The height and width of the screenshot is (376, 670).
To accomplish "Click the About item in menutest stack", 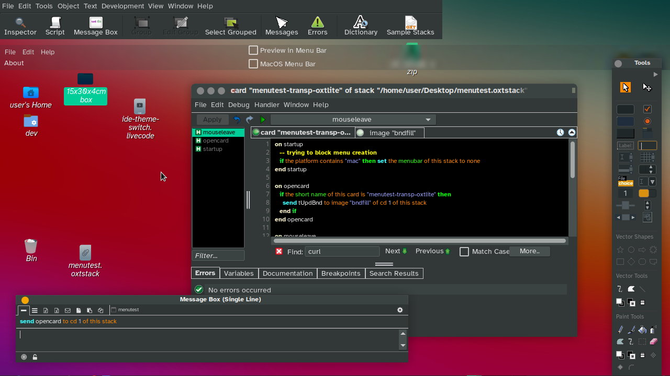I will point(14,63).
